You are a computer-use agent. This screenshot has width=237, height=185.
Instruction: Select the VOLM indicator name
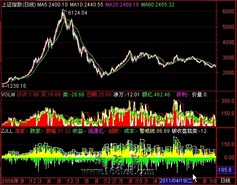click(8, 95)
